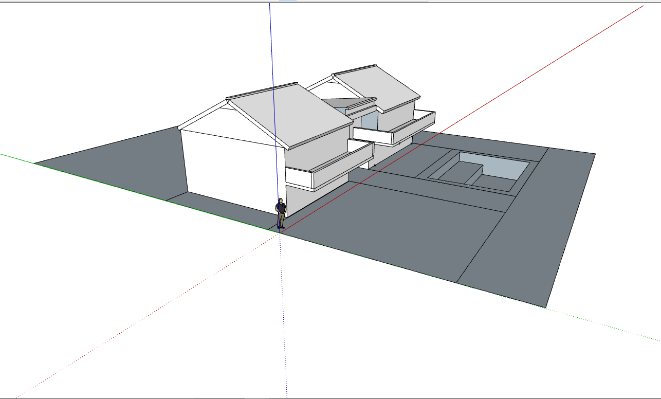Screen dimensions: 661x399
Task: Select the rear house's white balcony railing
Action: (395, 129)
